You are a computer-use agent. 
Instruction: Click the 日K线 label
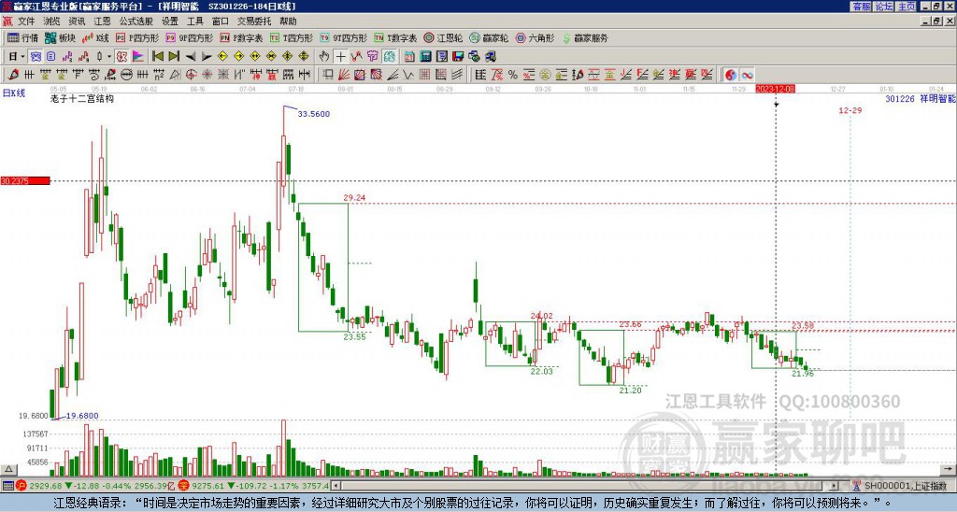tap(14, 93)
